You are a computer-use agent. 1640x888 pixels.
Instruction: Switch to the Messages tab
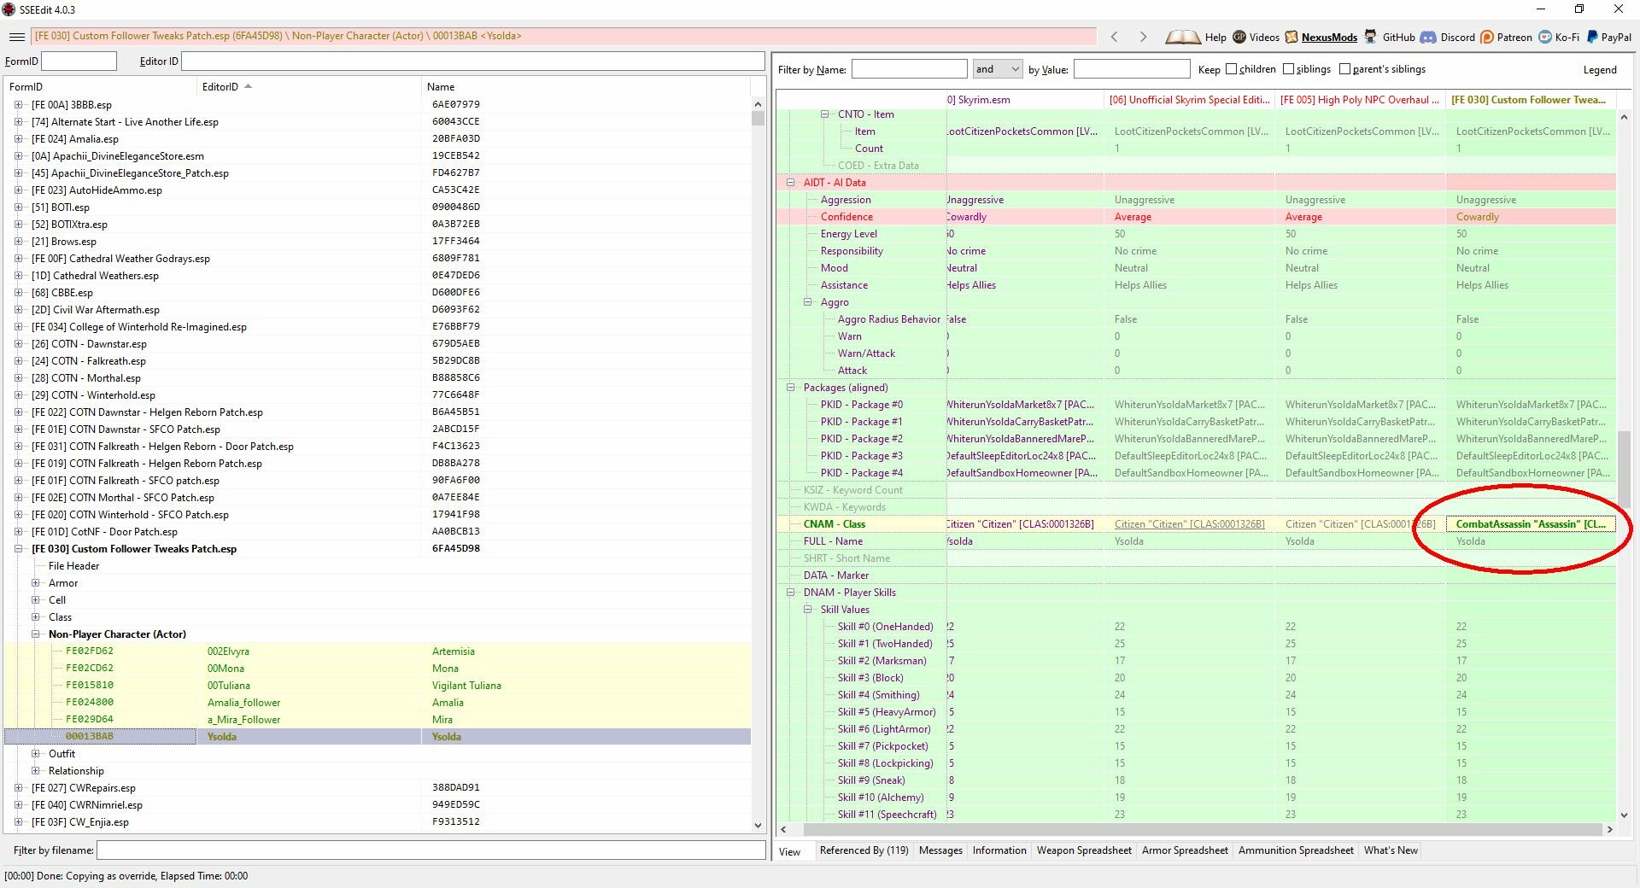click(940, 850)
